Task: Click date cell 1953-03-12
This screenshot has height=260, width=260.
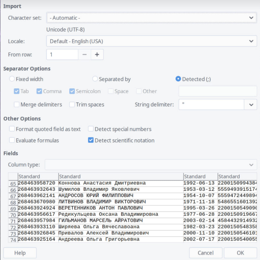Action: tap(201, 189)
